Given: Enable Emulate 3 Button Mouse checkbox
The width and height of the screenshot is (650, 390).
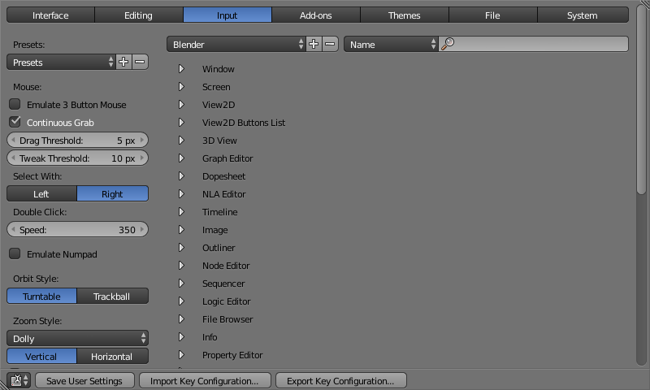Looking at the screenshot, I should (x=15, y=105).
